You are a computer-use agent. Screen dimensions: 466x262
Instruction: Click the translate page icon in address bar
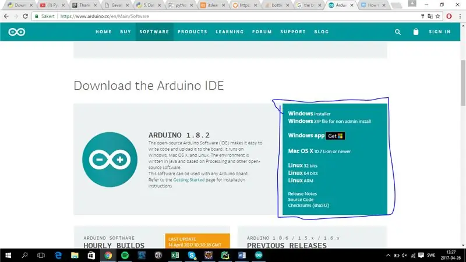coord(430,16)
